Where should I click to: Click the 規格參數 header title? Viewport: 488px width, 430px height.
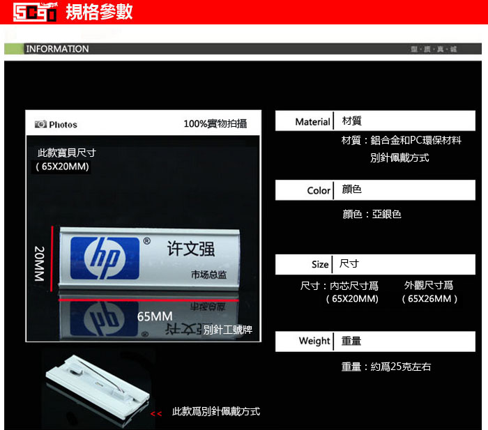pyautogui.click(x=99, y=12)
